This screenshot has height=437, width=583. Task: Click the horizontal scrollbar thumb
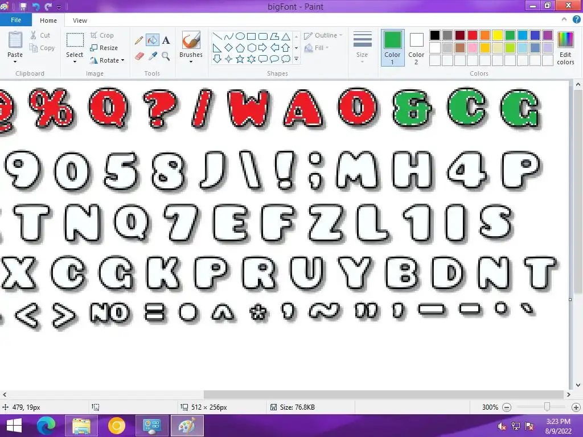(384, 395)
